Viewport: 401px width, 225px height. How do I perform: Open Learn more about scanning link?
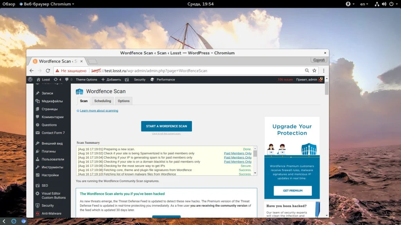pyautogui.click(x=99, y=111)
